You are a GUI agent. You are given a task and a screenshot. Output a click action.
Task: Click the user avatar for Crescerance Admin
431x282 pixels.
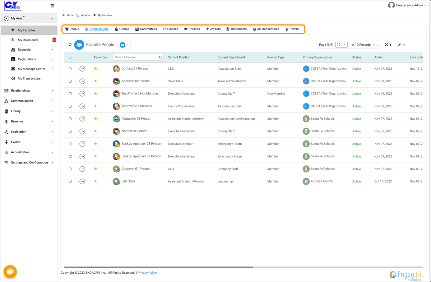tap(391, 5)
